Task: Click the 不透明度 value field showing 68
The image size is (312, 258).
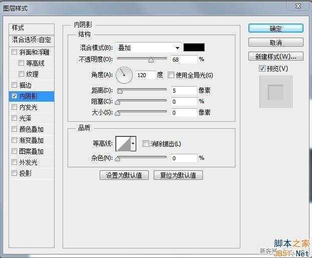Action: 184,60
